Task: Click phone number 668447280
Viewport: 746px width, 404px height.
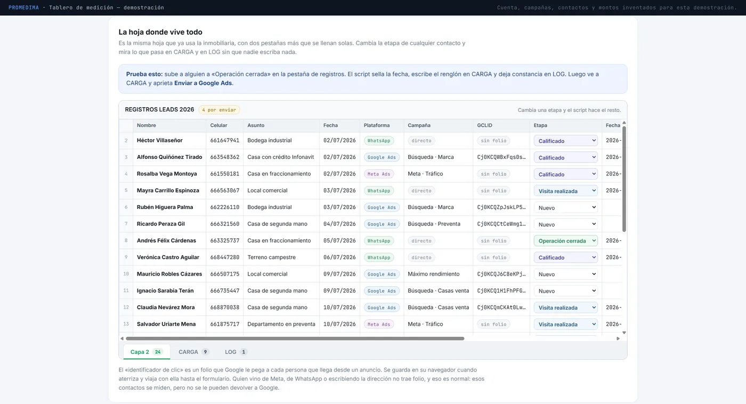Action: point(225,257)
